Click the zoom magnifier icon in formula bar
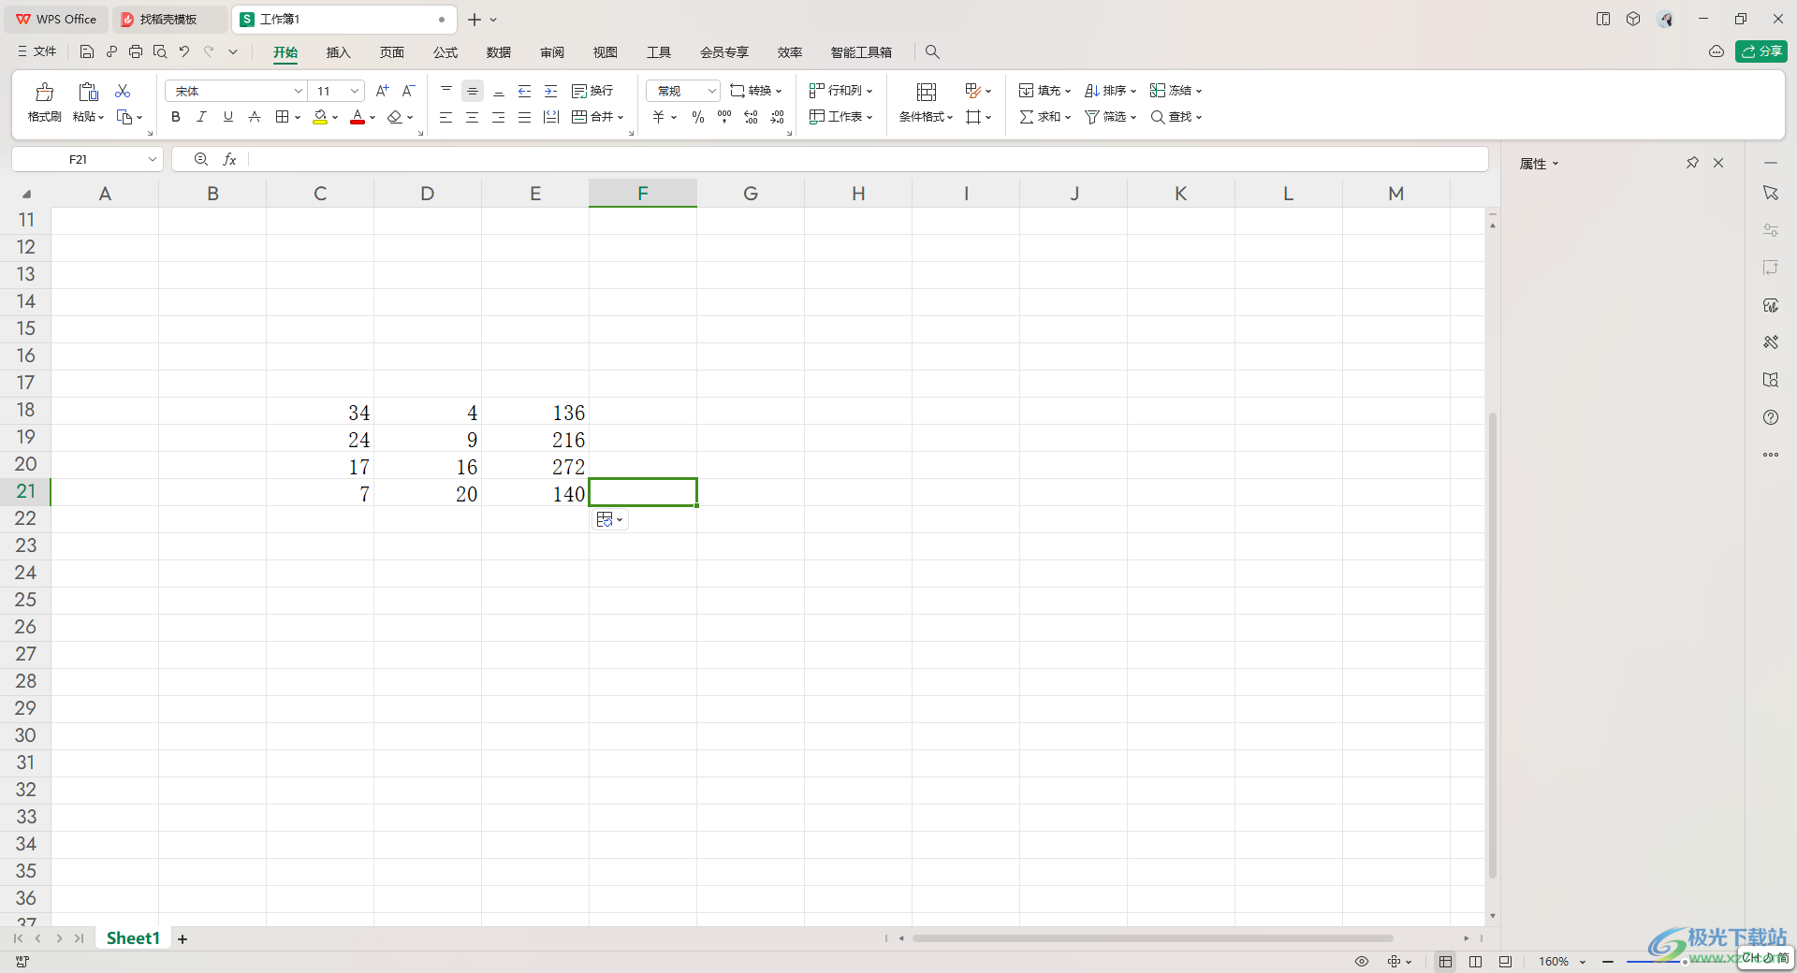Image resolution: width=1797 pixels, height=973 pixels. point(201,159)
